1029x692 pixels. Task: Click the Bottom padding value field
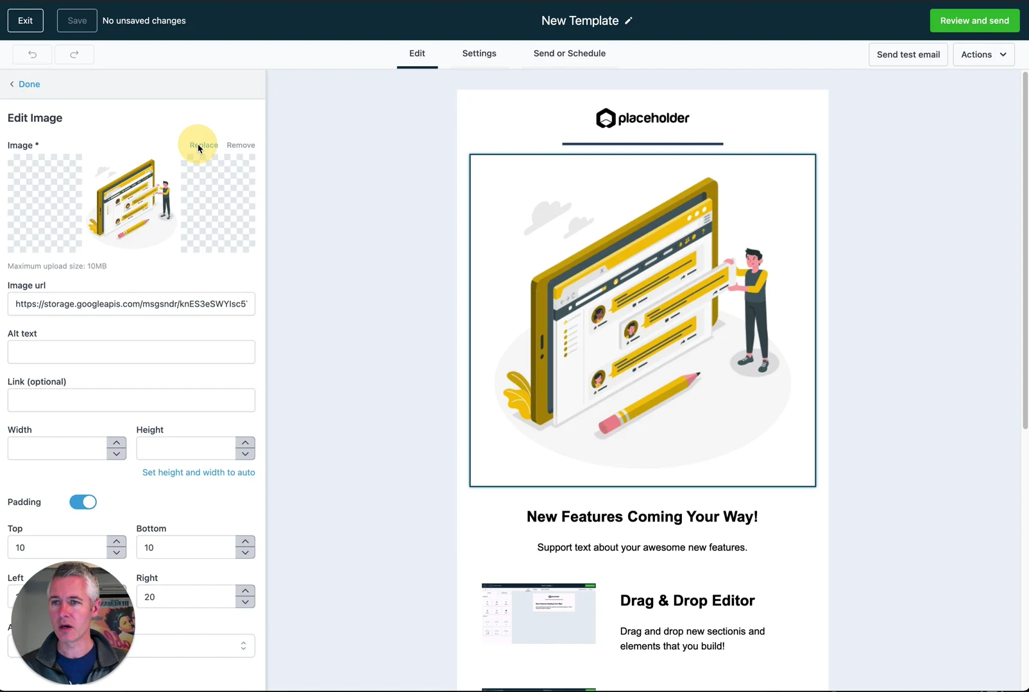coord(186,547)
